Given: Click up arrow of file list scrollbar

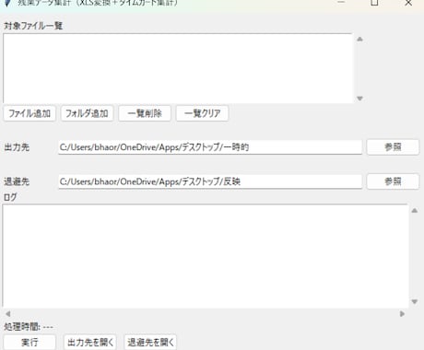Looking at the screenshot, I should point(359,39).
